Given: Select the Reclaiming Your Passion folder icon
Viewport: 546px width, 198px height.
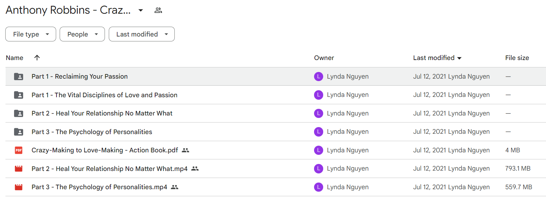Looking at the screenshot, I should [19, 77].
